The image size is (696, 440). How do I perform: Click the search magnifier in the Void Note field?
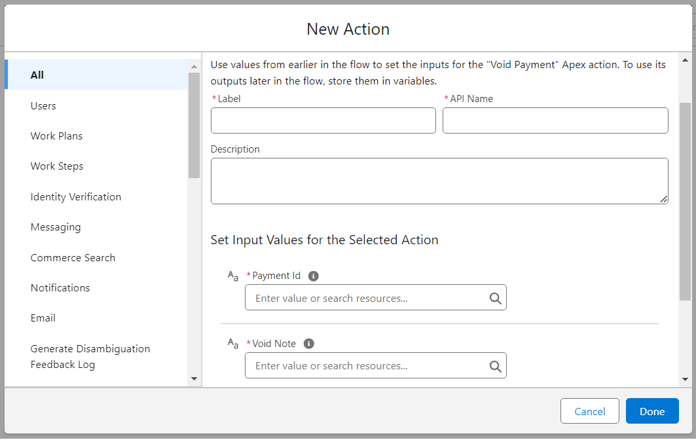pos(496,366)
